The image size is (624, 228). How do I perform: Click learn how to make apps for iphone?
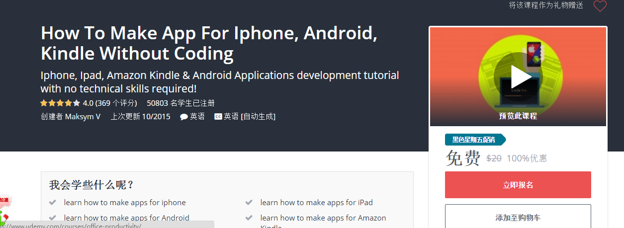coord(125,203)
